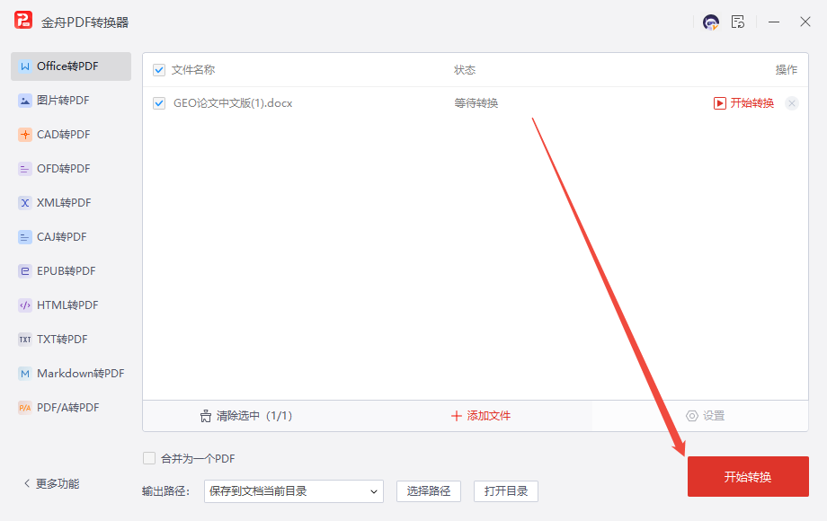Uncheck the GEO论文中文版(1).docx file checkbox

(159, 103)
